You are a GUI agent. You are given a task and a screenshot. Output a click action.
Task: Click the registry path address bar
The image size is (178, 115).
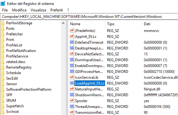pyautogui.click(x=89, y=17)
